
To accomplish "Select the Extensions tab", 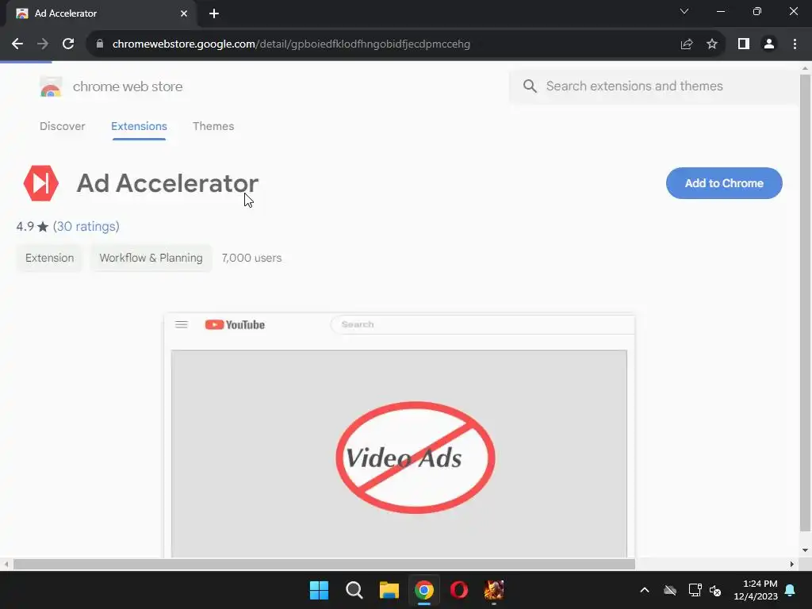I will (139, 126).
